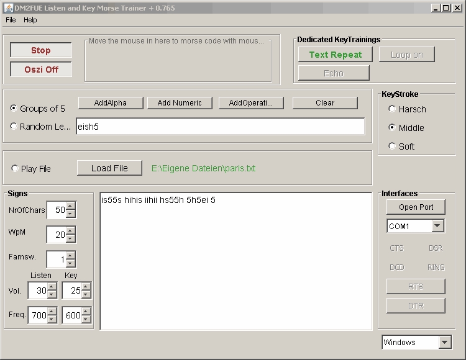Image resolution: width=466 pixels, height=360 pixels.
Task: Select Soft keystroke option
Action: tap(392, 146)
